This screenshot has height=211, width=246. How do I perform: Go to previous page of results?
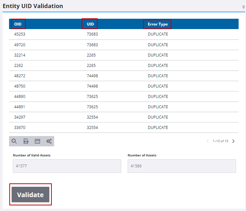click(x=208, y=141)
